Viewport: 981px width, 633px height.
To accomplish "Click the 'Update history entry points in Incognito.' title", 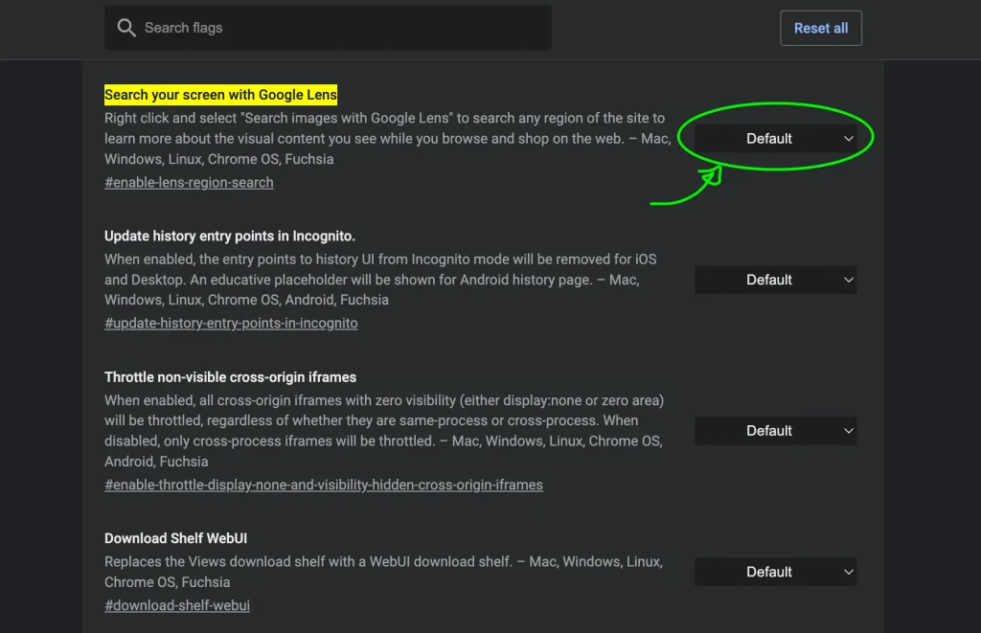I will pos(230,236).
